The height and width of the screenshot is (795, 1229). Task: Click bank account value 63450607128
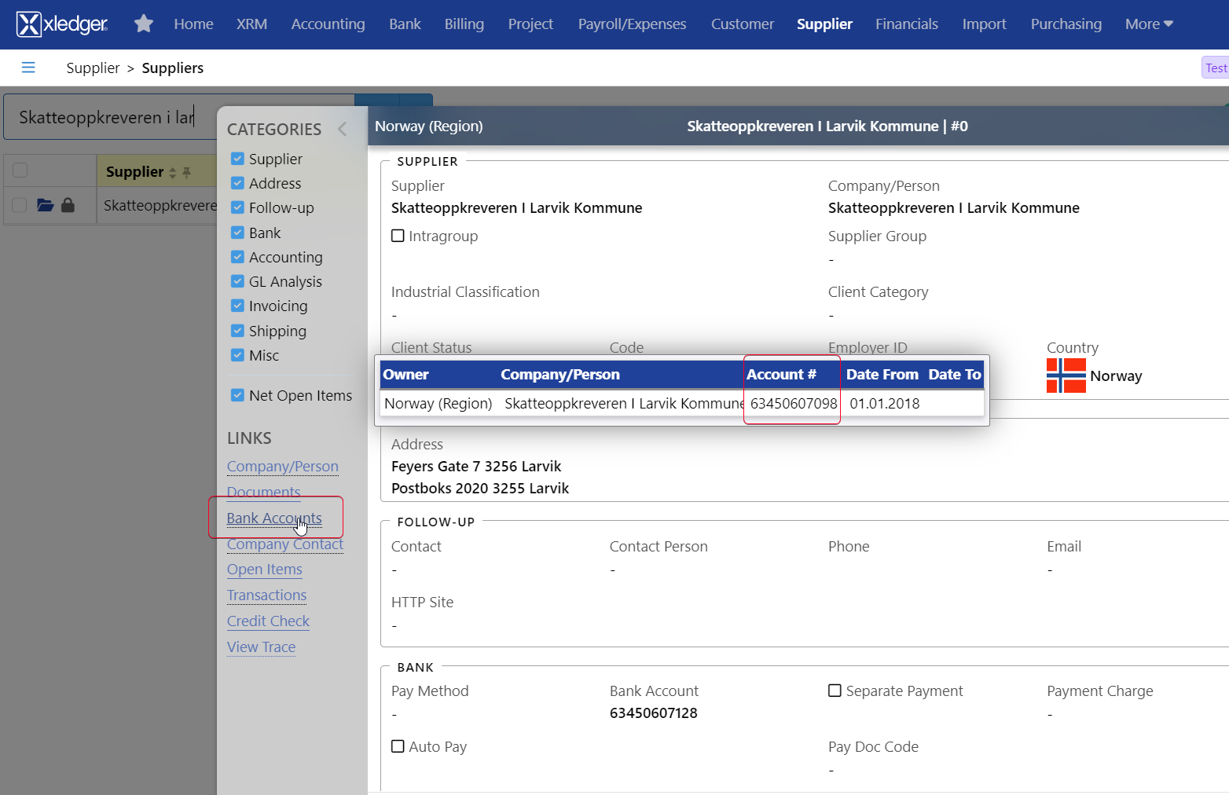654,713
